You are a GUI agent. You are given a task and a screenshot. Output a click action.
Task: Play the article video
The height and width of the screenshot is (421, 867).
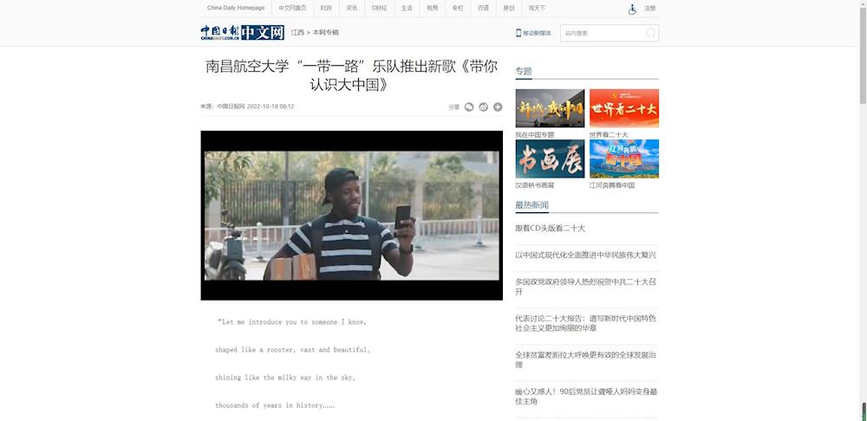(x=351, y=215)
